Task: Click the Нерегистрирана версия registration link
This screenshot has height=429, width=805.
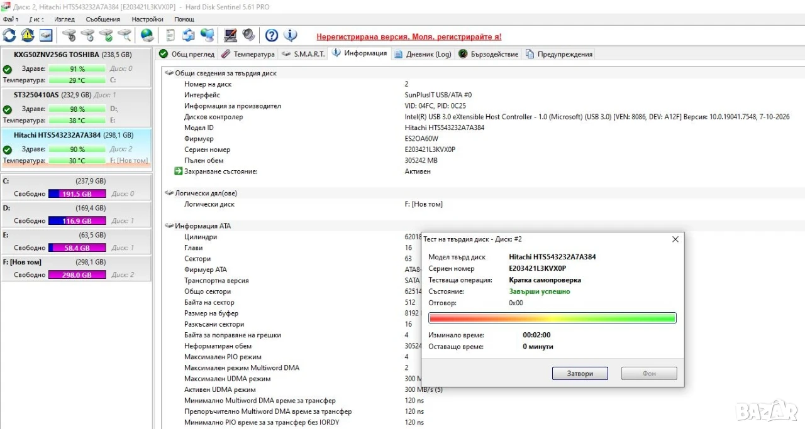Action: [409, 37]
